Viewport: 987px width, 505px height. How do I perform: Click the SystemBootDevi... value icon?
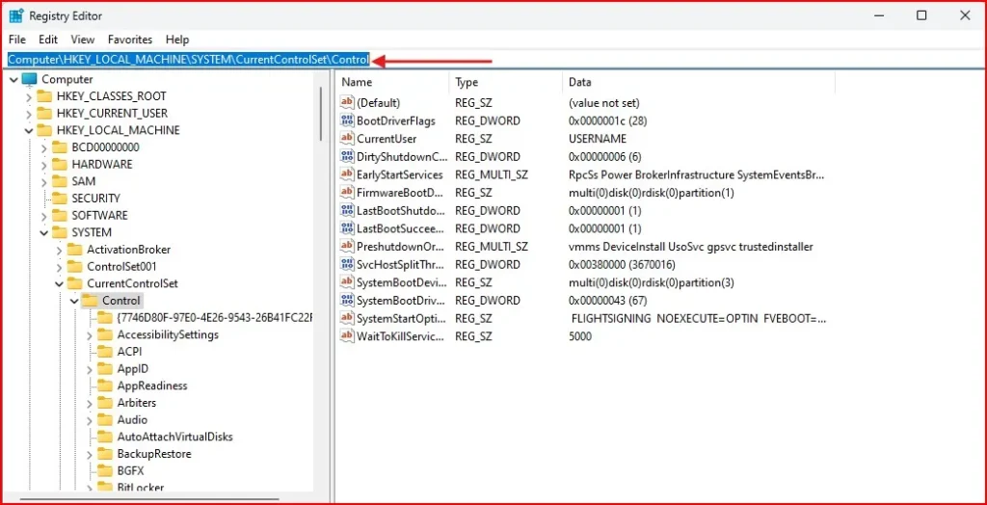[347, 282]
